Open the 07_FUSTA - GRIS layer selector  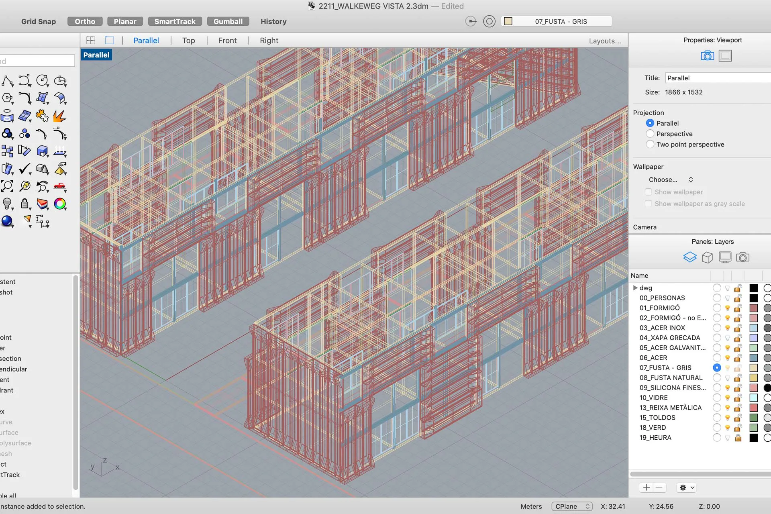click(x=557, y=21)
